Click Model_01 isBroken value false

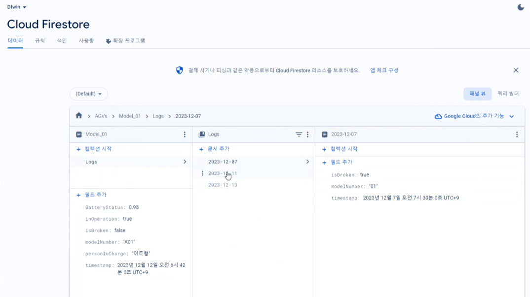[x=119, y=230]
